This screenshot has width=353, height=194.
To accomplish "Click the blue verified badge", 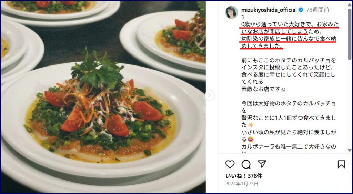I will tap(301, 10).
